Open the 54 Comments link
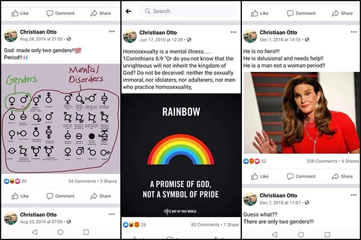The height and width of the screenshot is (240, 361). pos(82,181)
